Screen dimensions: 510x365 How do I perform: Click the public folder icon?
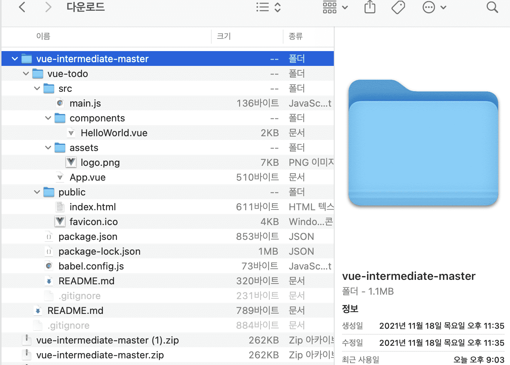[49, 192]
